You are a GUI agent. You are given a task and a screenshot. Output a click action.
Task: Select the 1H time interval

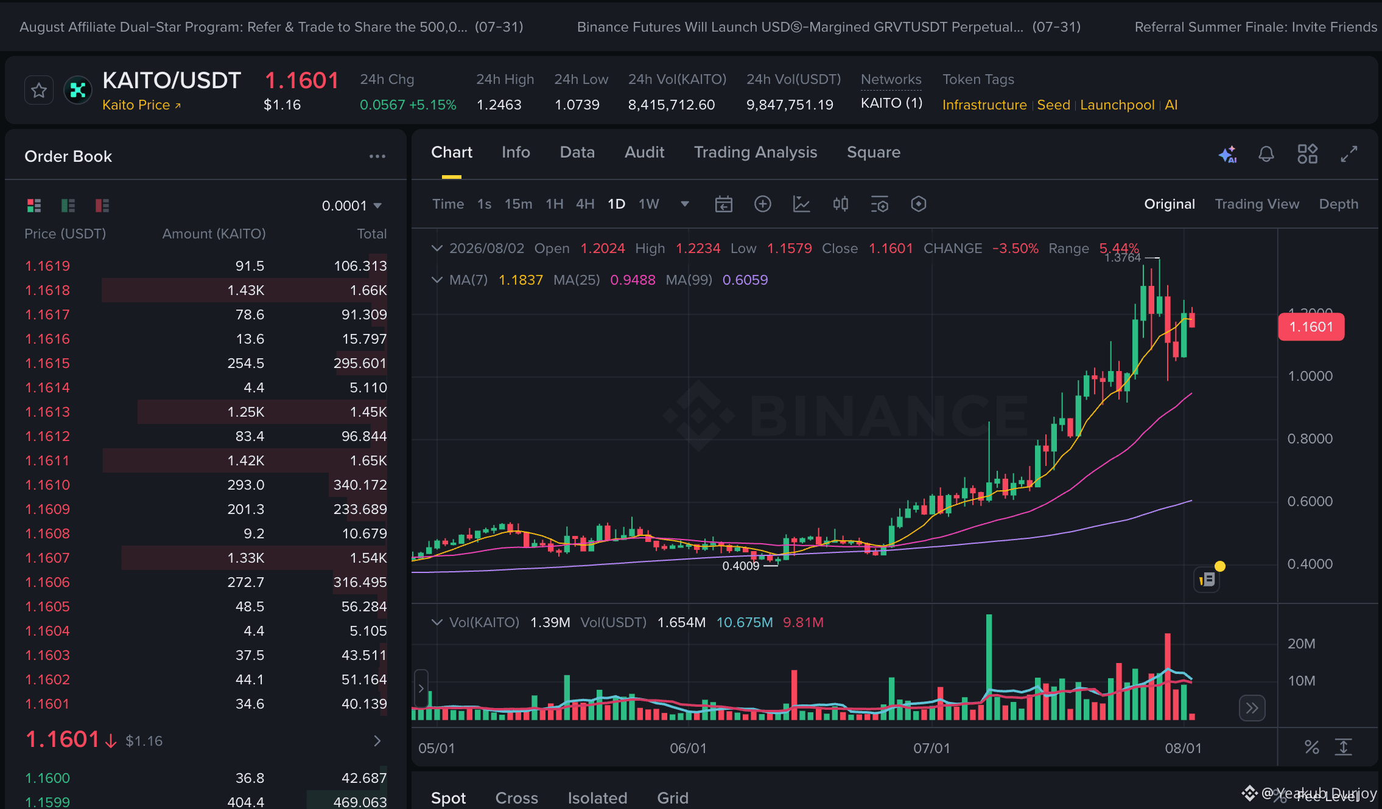click(555, 204)
